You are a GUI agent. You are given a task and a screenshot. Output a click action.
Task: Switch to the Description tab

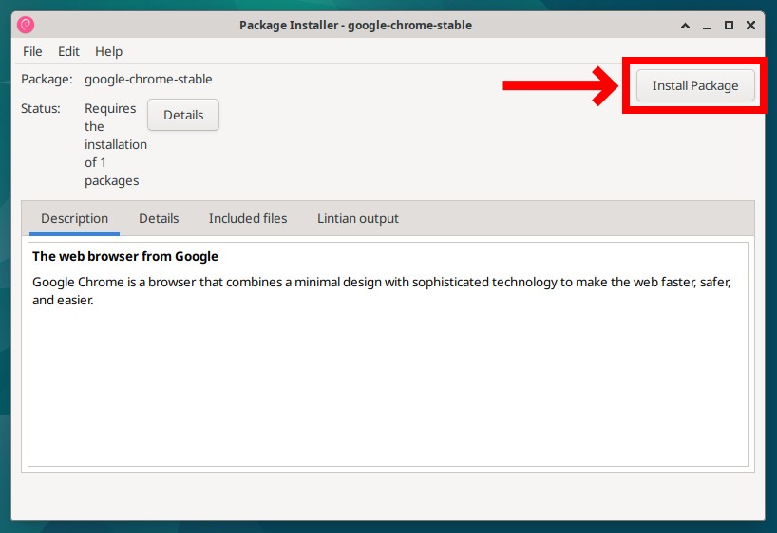[74, 218]
